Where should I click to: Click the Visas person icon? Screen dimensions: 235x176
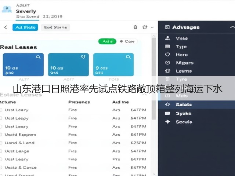point(167,38)
